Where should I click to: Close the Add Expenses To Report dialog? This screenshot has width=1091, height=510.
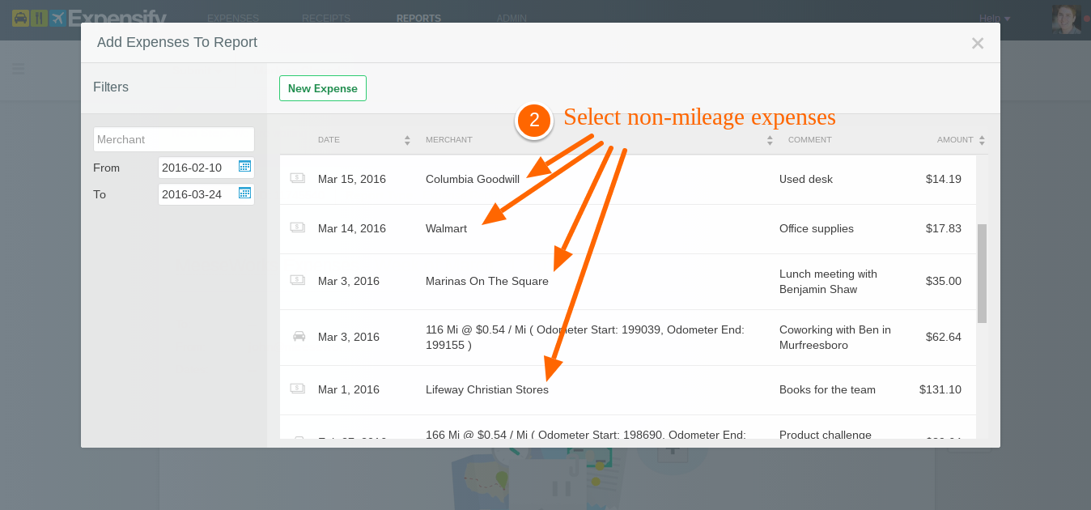coord(978,43)
